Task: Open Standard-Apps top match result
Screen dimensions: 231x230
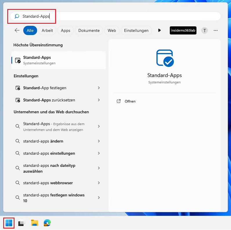Action: tap(58, 60)
